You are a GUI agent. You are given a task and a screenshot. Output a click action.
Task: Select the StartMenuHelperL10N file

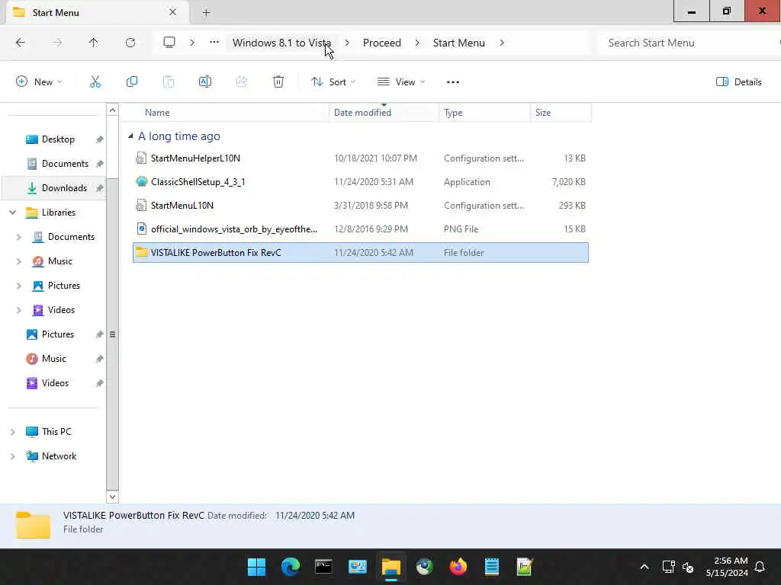361,158
